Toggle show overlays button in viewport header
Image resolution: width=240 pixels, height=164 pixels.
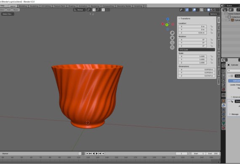pos(194,10)
